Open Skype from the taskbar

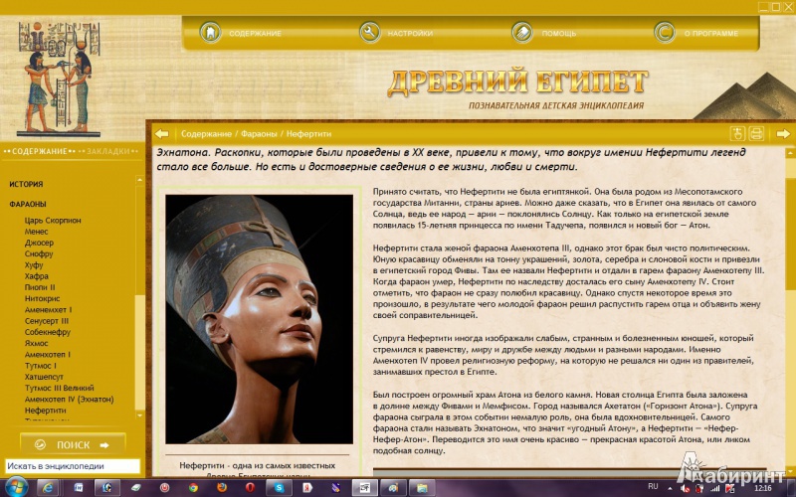pyautogui.click(x=280, y=488)
